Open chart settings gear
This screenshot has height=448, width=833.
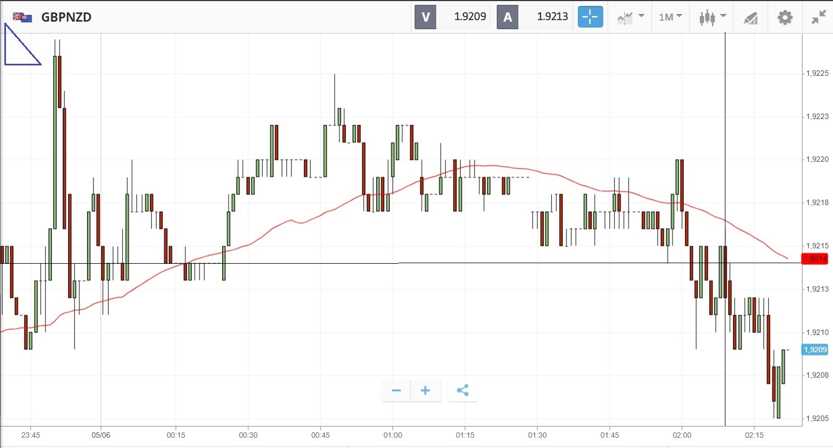(785, 17)
